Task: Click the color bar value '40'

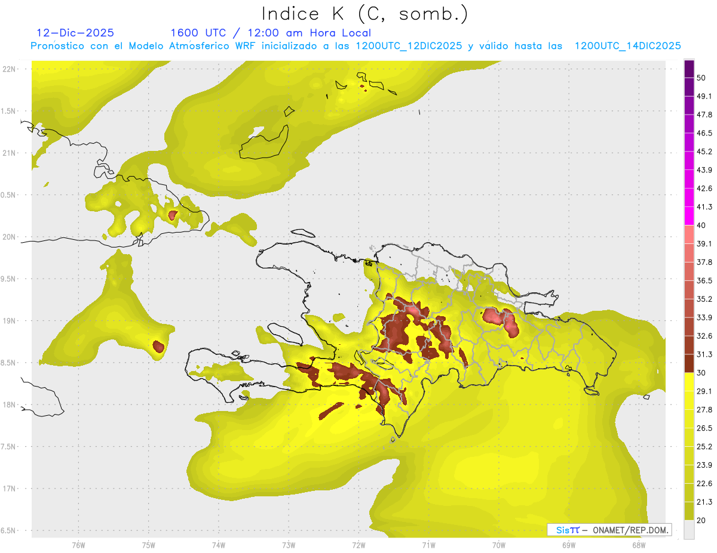Action: (x=701, y=225)
